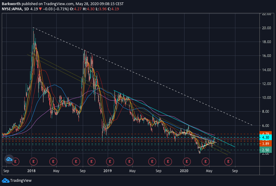Click the 2018 time axis label
This screenshot has width=276, height=186.
(32, 171)
